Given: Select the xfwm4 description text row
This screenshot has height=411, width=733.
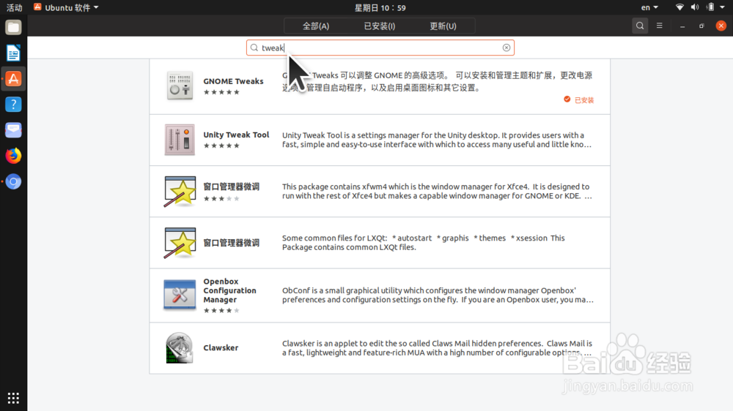Looking at the screenshot, I should (438, 192).
